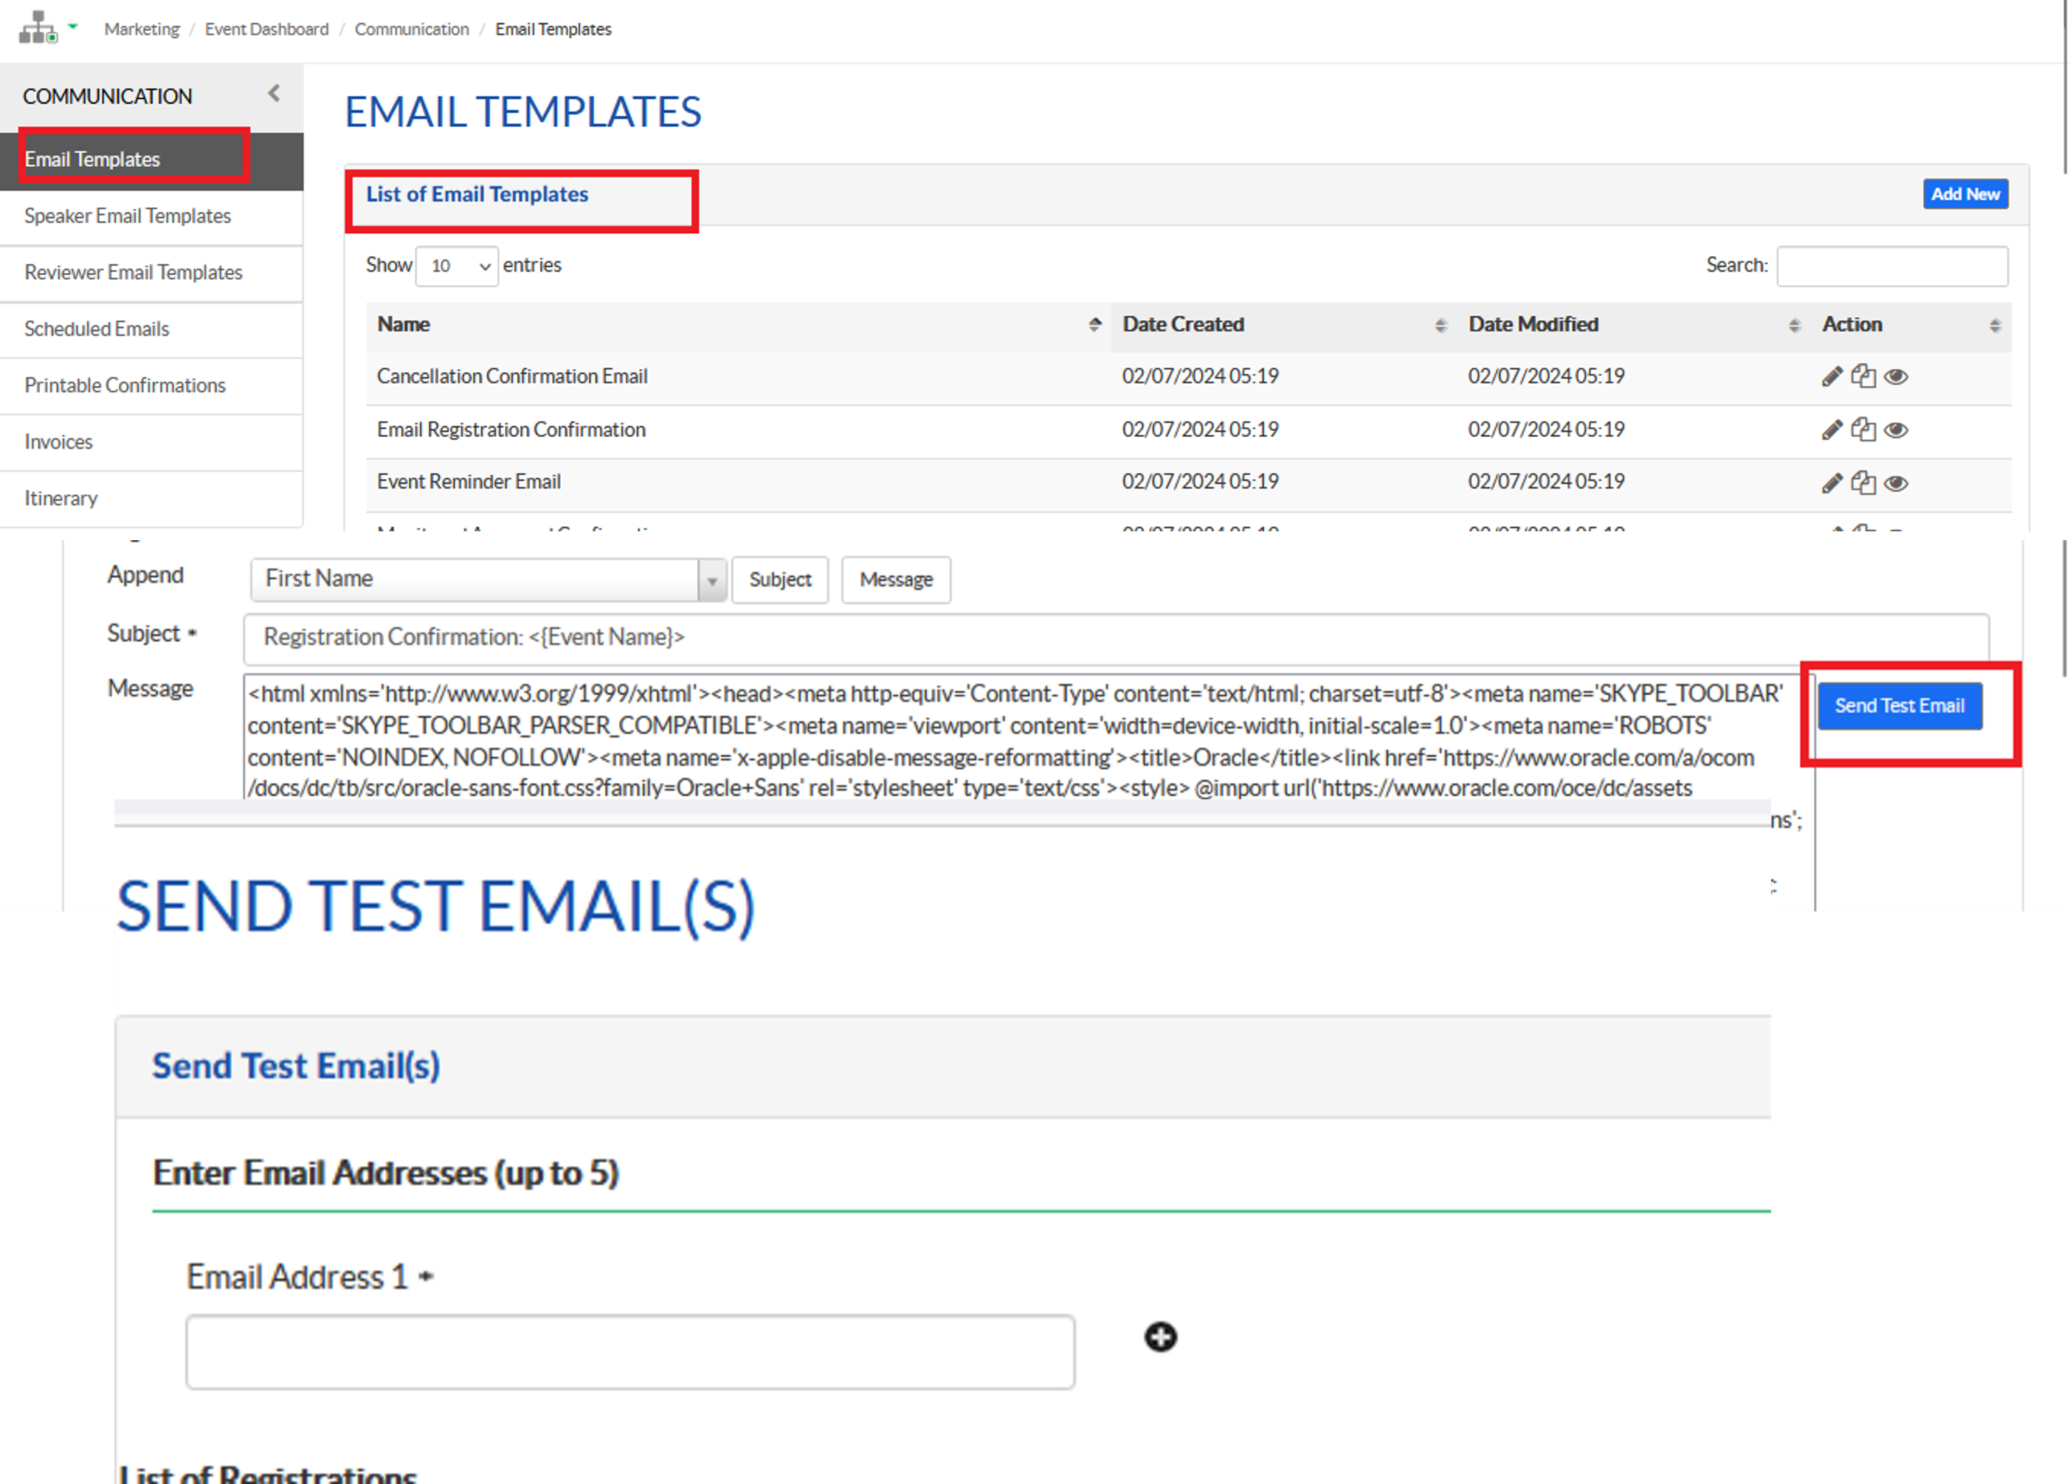Image resolution: width=2070 pixels, height=1484 pixels.
Task: Click the Add New button
Action: 1965,194
